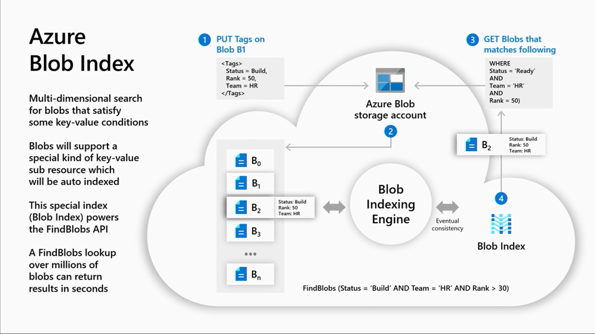This screenshot has width=595, height=334.
Task: Select the B3 blob file icon
Action: [241, 231]
